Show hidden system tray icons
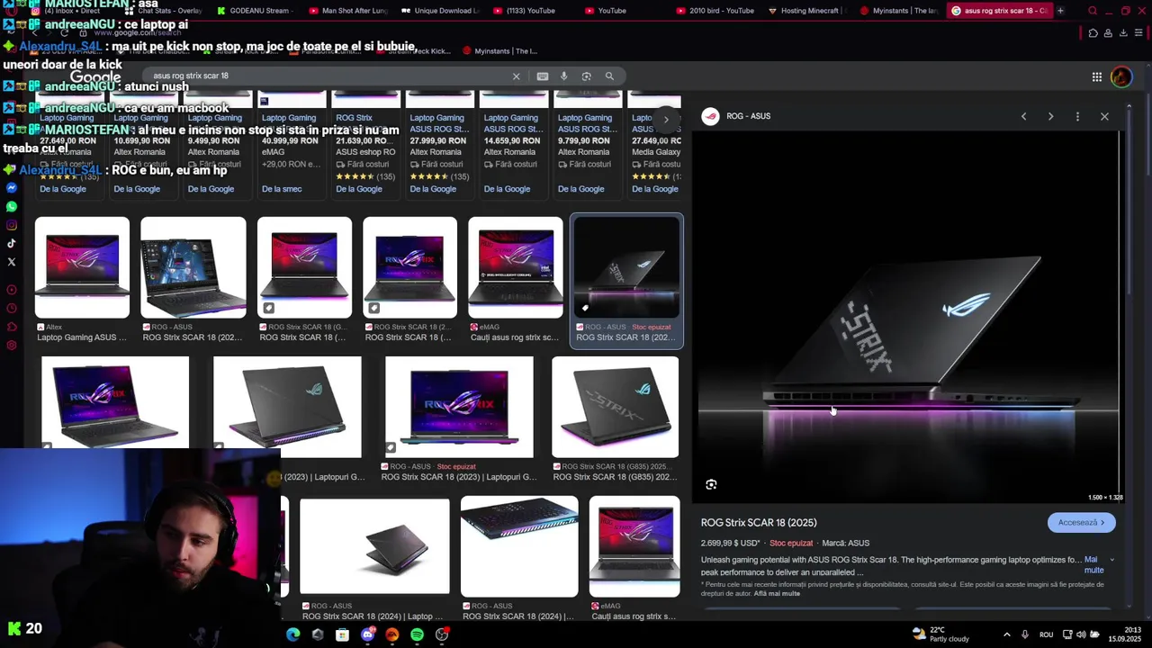The height and width of the screenshot is (648, 1152). [x=1006, y=634]
